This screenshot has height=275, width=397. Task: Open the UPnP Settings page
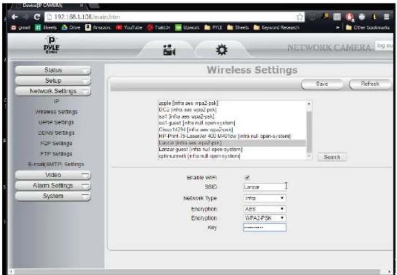56,122
